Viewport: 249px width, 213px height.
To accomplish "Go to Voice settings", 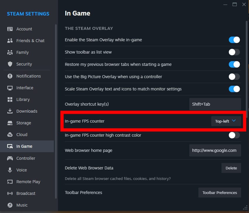I will [x=27, y=170].
